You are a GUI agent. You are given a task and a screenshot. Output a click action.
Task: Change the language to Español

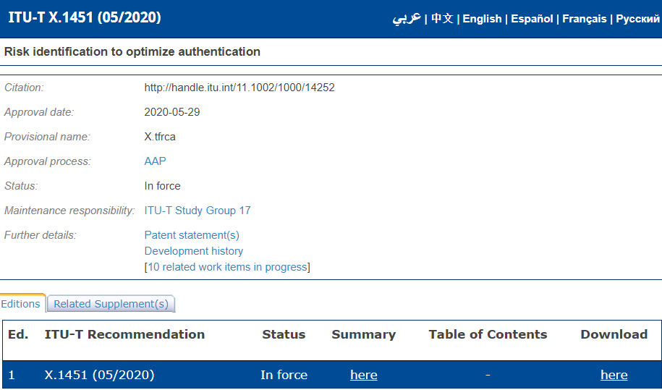click(x=532, y=19)
